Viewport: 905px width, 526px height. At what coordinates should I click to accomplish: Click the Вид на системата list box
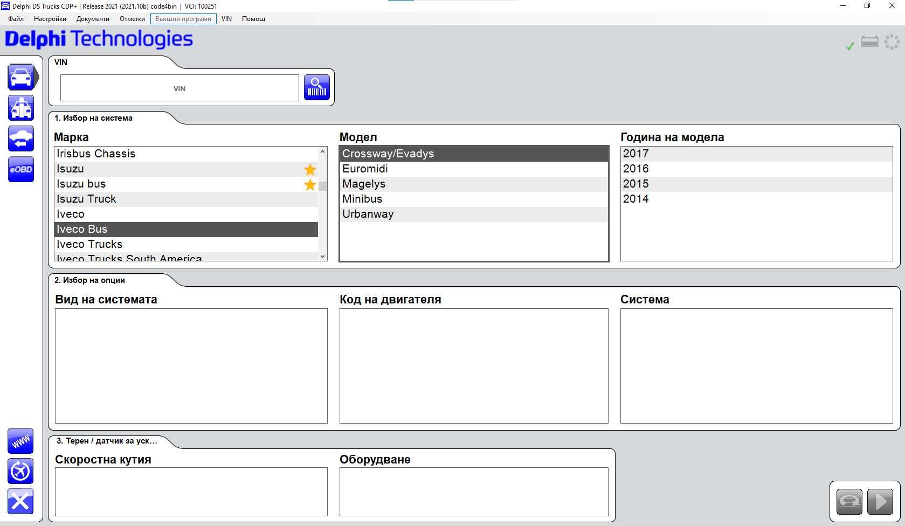click(191, 366)
